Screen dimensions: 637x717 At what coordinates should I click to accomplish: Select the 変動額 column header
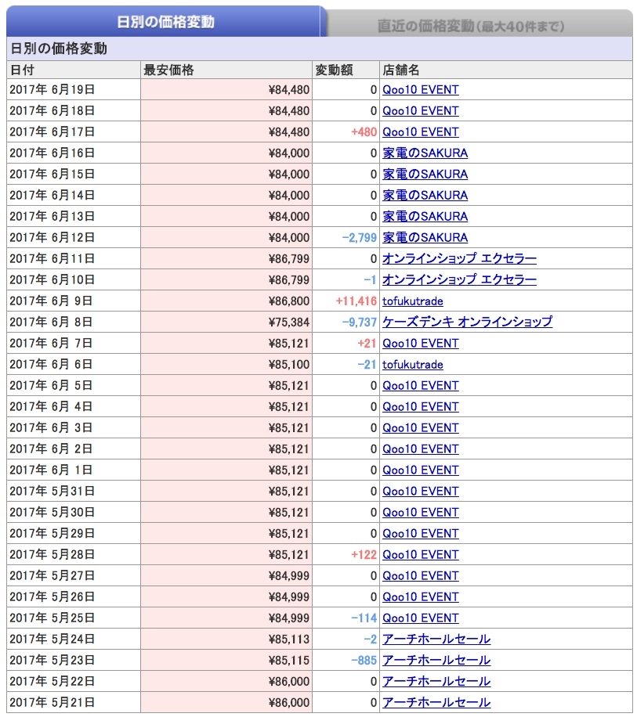(x=346, y=70)
